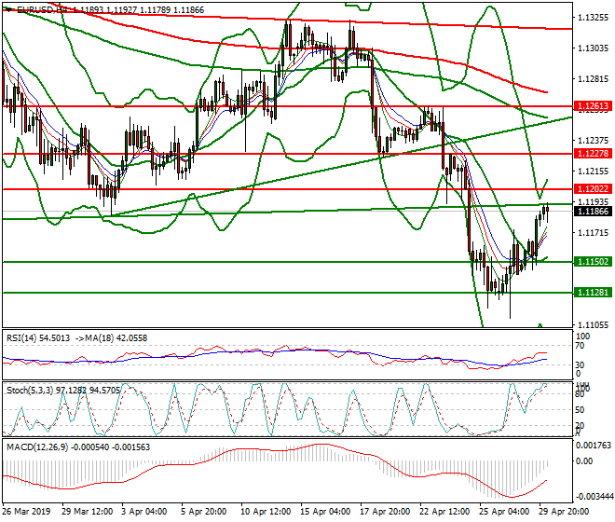Select the red 1.12278 level label
The height and width of the screenshot is (522, 615).
tap(593, 154)
